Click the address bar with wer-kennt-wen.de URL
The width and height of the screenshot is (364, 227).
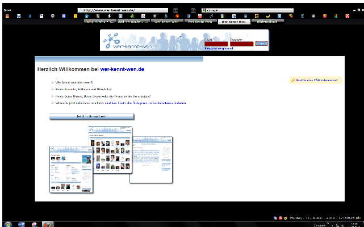tap(123, 10)
